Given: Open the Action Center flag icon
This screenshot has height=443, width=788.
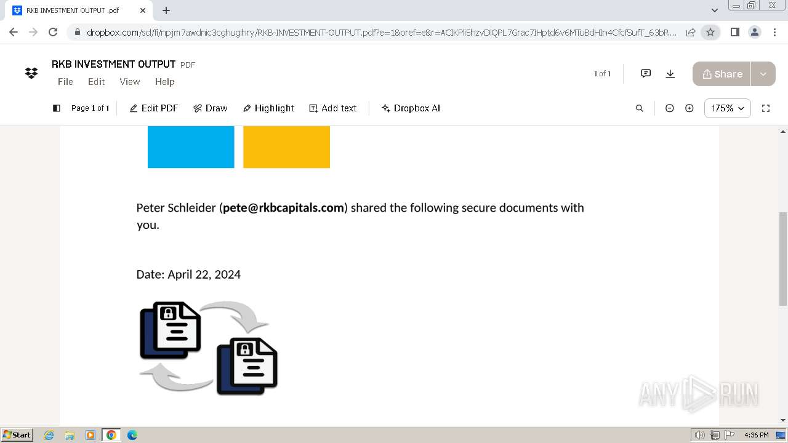Looking at the screenshot, I should 728,435.
